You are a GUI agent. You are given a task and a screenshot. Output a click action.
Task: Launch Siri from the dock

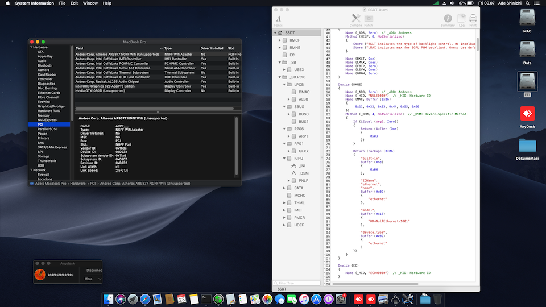121,299
